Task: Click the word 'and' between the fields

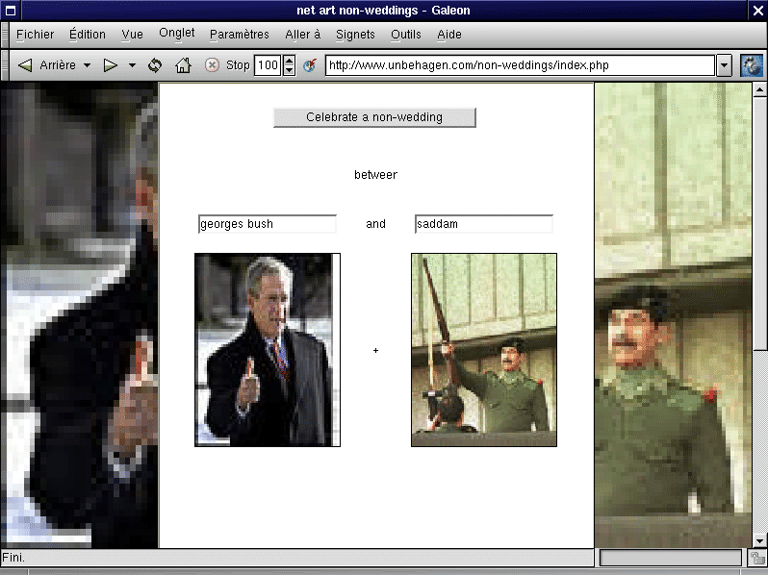Action: (x=375, y=224)
